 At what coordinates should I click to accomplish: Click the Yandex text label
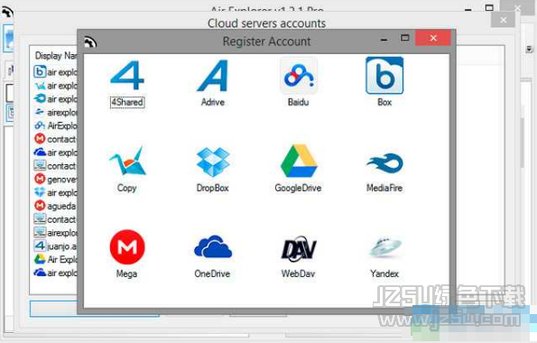(384, 273)
